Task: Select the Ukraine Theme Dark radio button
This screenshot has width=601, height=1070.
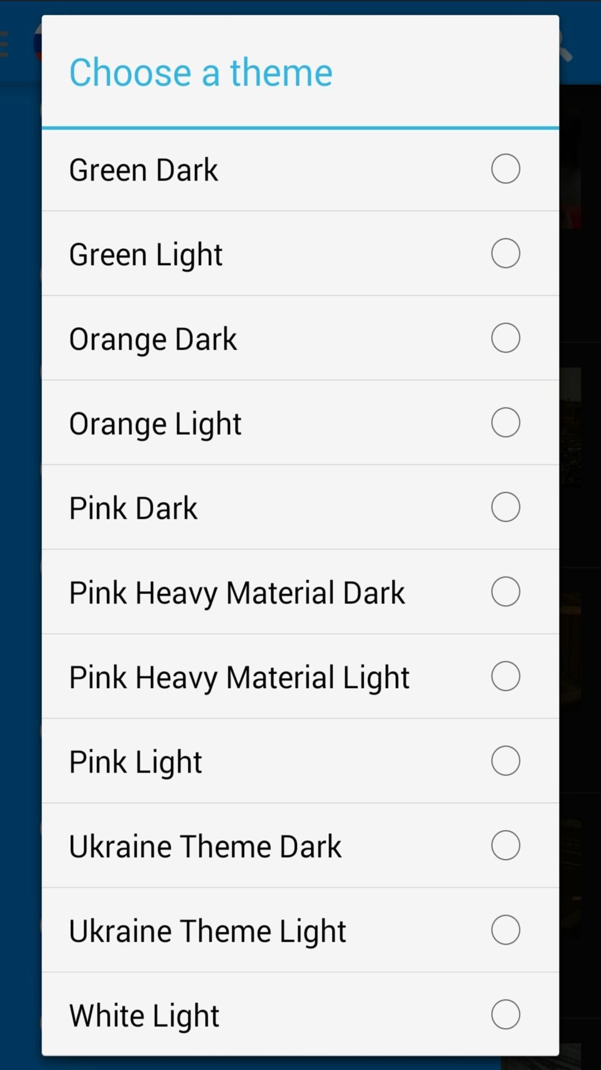Action: pos(505,845)
